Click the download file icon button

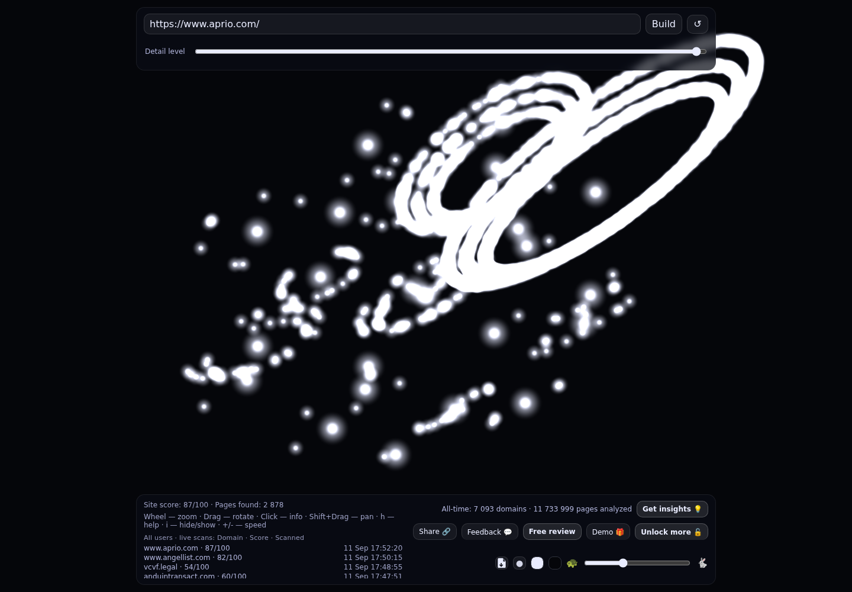[502, 563]
